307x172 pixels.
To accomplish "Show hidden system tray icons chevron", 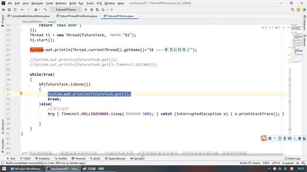I will tap(269, 169).
